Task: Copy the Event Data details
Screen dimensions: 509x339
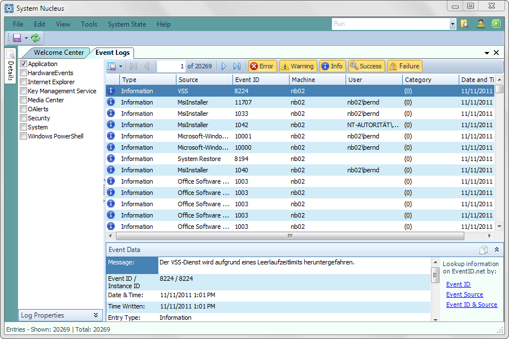Action: click(x=484, y=249)
